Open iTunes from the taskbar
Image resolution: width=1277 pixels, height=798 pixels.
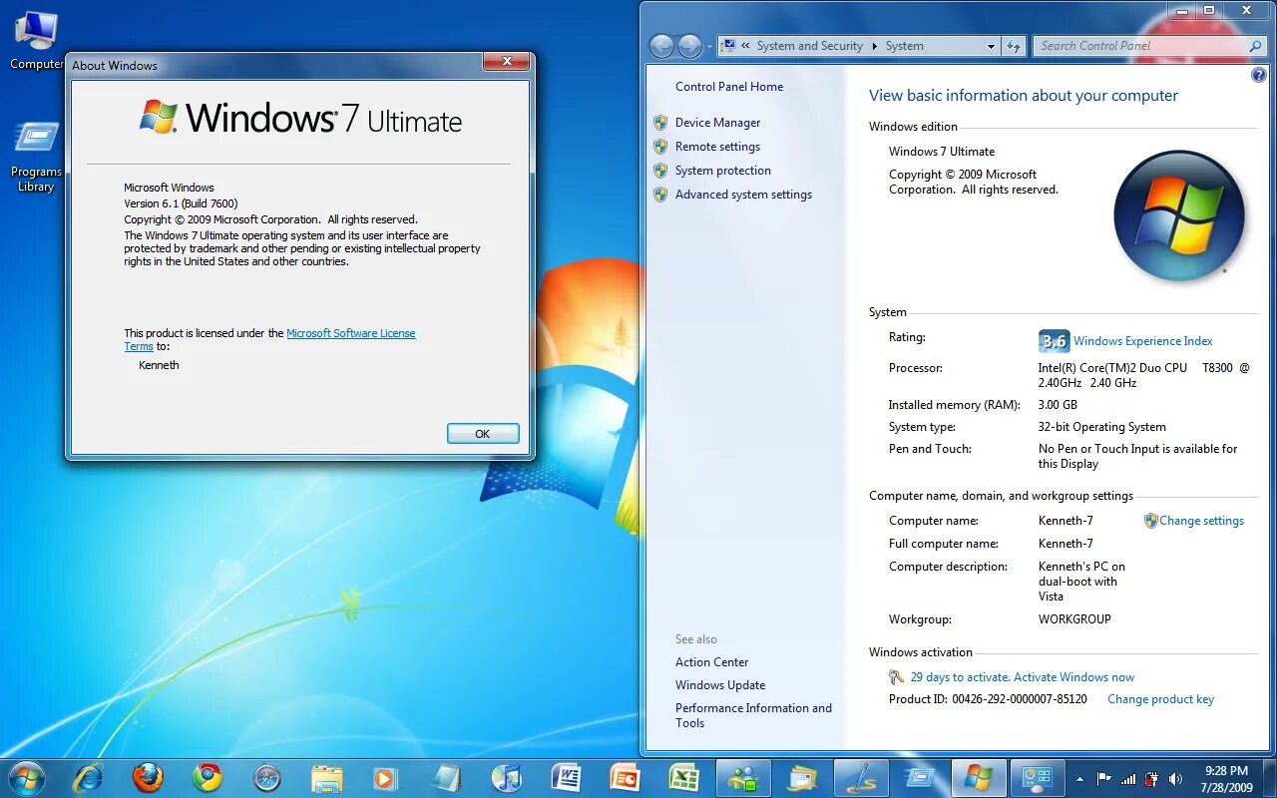pos(506,777)
